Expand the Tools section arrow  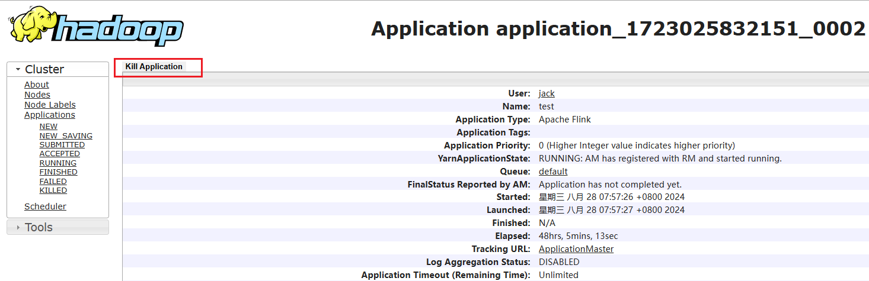[18, 228]
